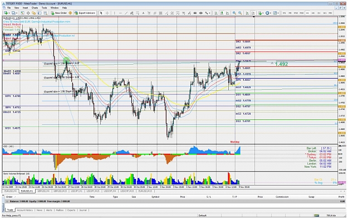348x219 pixels.
Task: Toggle the Terminal window icon
Action: pyautogui.click(x=40, y=13)
